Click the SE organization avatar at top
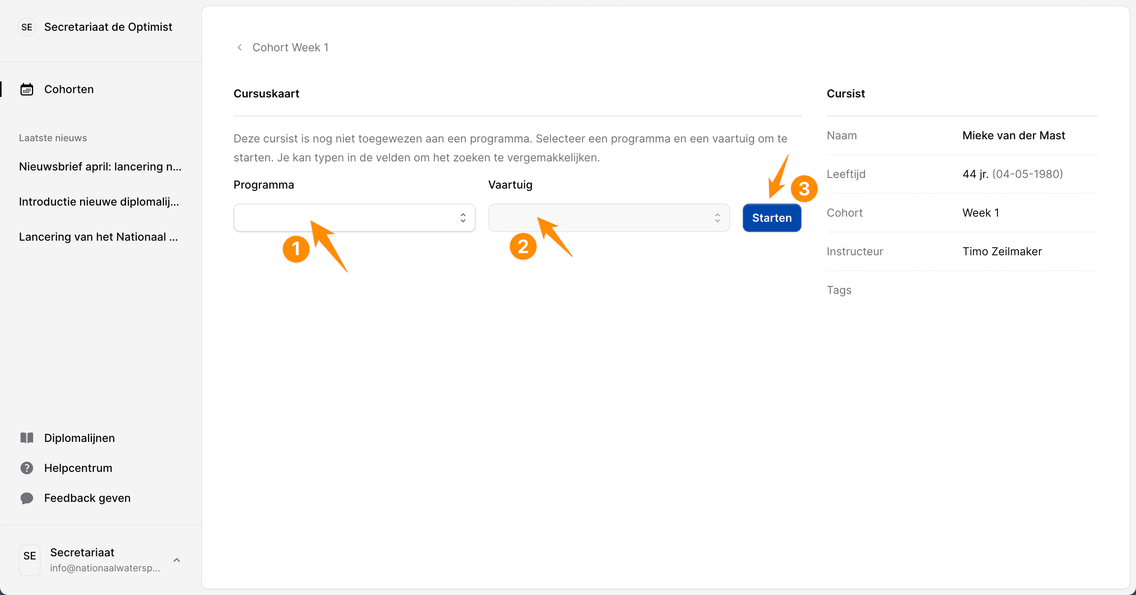The width and height of the screenshot is (1136, 595). coord(27,27)
